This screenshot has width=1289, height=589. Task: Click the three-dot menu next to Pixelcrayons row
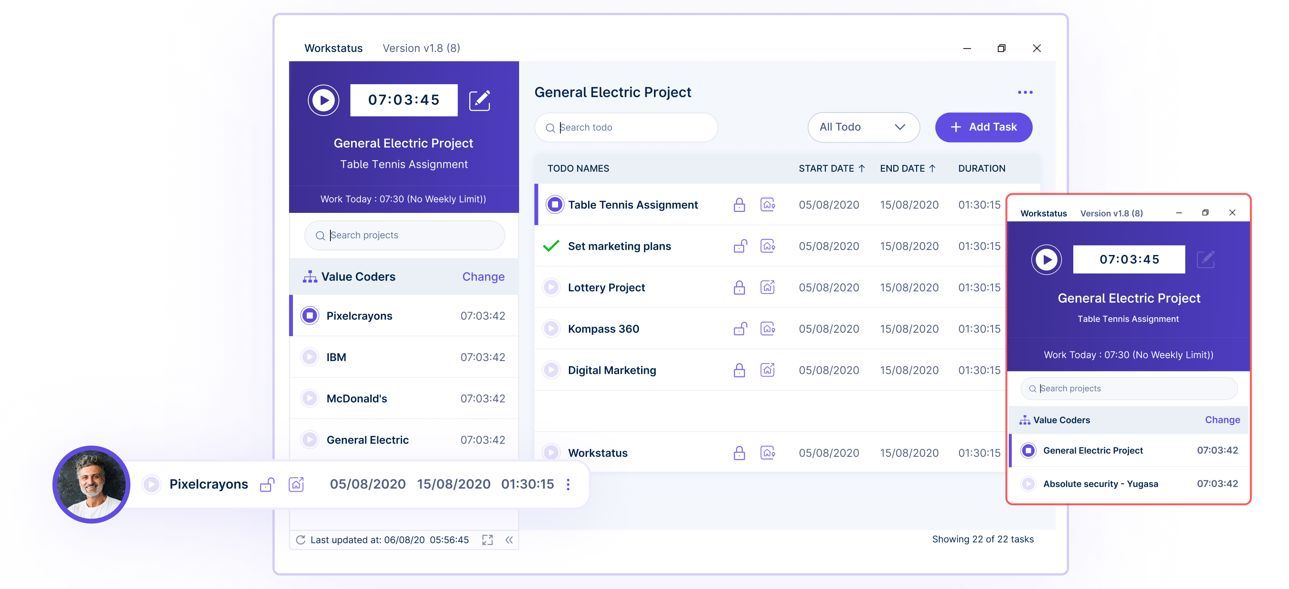tap(568, 484)
